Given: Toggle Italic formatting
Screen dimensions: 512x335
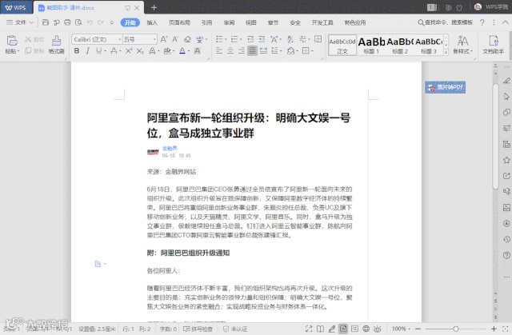Looking at the screenshot, I should pos(87,50).
